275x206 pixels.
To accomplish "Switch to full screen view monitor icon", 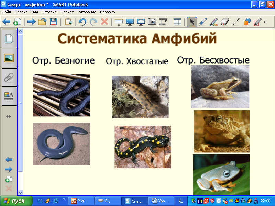I will point(130,22).
